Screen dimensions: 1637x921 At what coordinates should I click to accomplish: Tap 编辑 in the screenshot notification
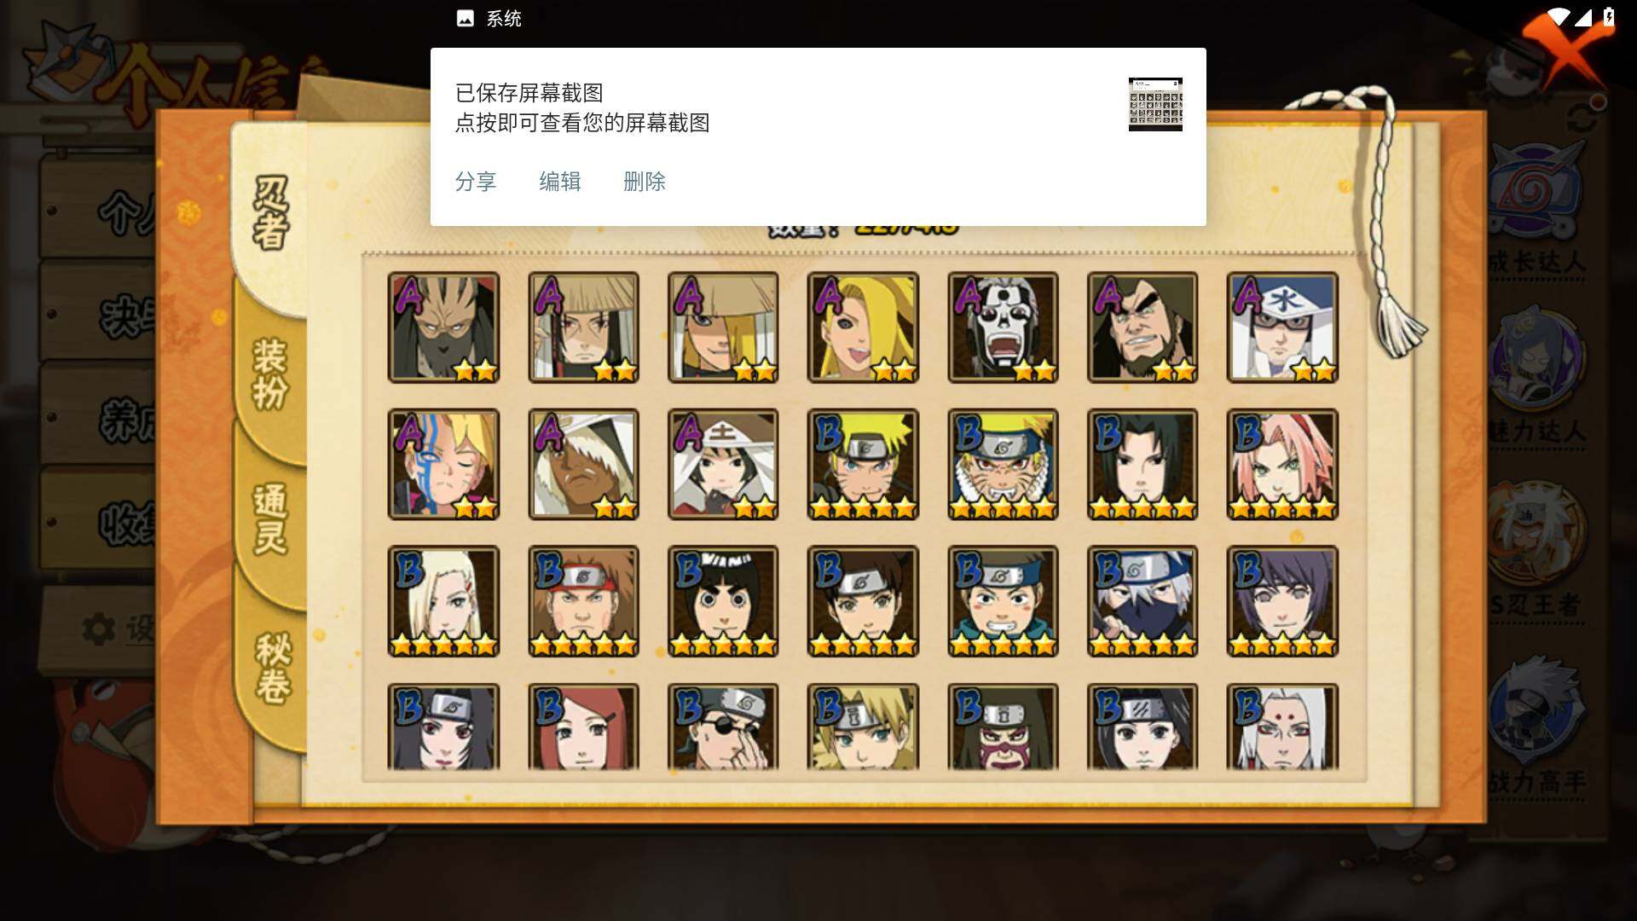tap(560, 182)
